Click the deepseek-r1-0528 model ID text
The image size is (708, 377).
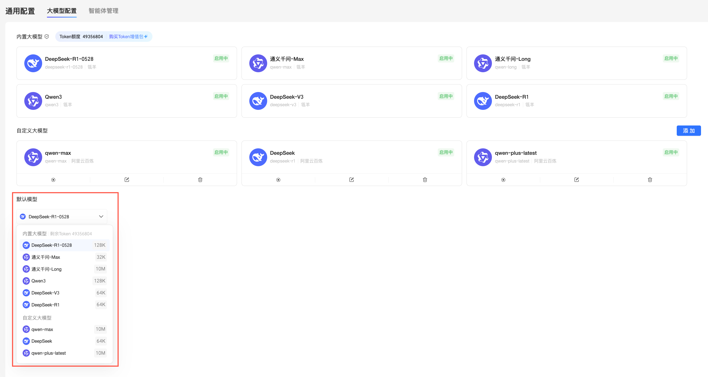tap(64, 67)
